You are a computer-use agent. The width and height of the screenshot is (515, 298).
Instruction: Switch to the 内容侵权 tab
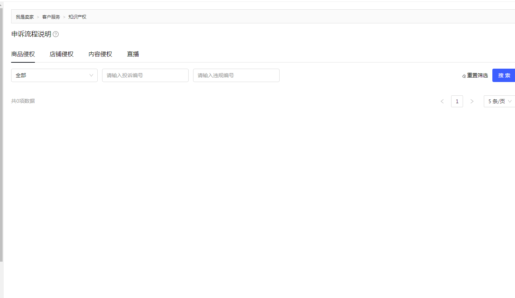(x=100, y=54)
